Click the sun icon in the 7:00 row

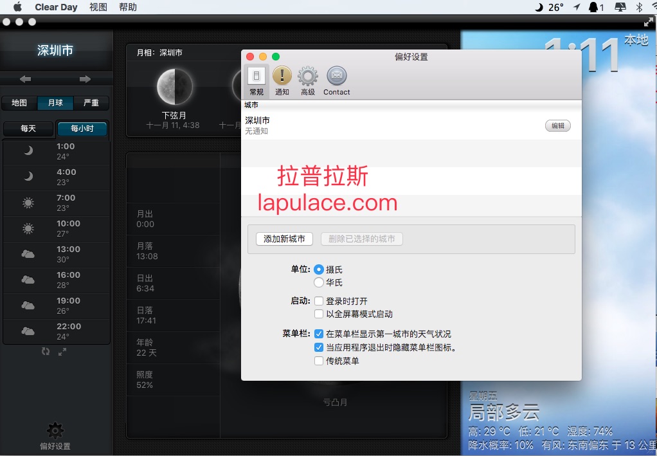click(x=28, y=203)
